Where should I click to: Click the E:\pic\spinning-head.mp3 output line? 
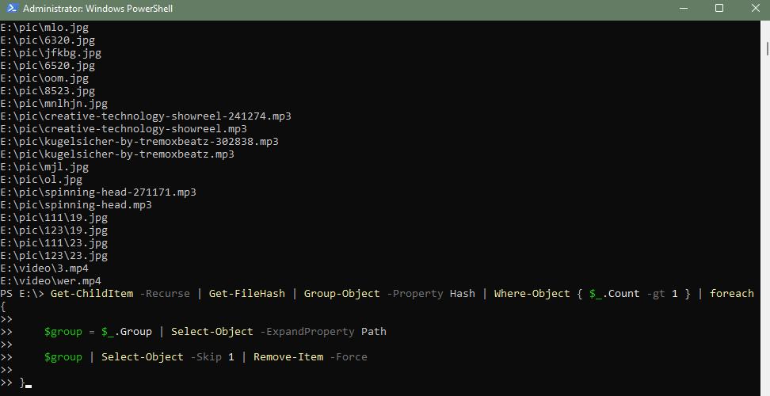click(x=76, y=205)
